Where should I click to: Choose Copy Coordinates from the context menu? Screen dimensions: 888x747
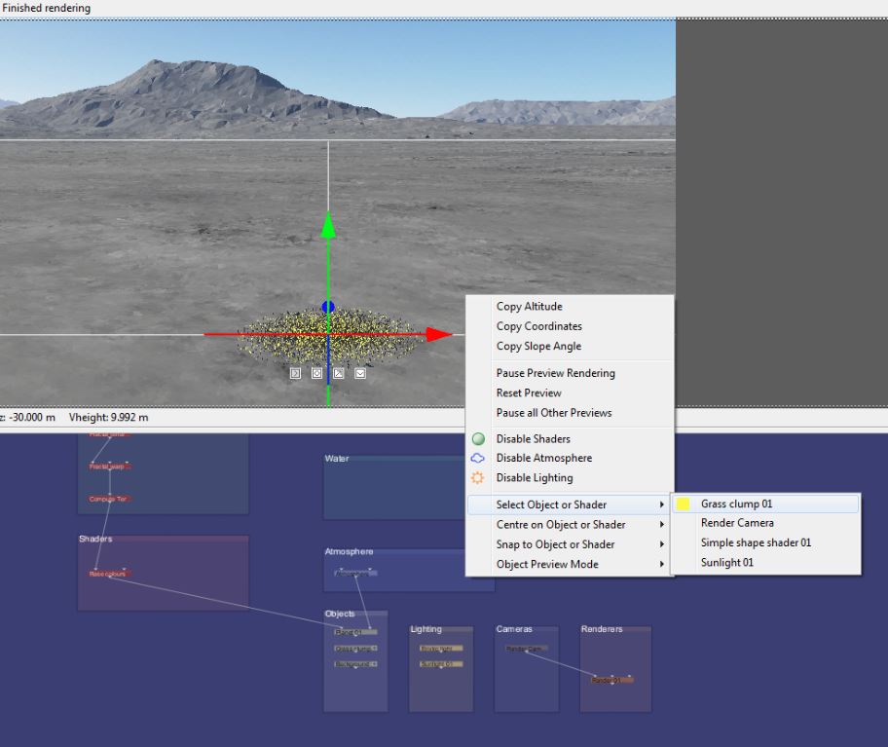[570, 326]
